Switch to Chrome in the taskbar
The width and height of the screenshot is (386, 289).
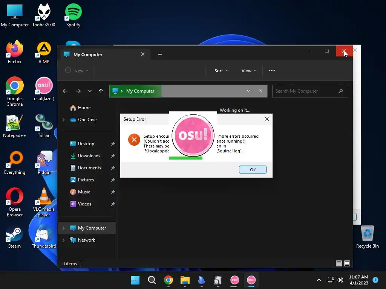(x=168, y=280)
